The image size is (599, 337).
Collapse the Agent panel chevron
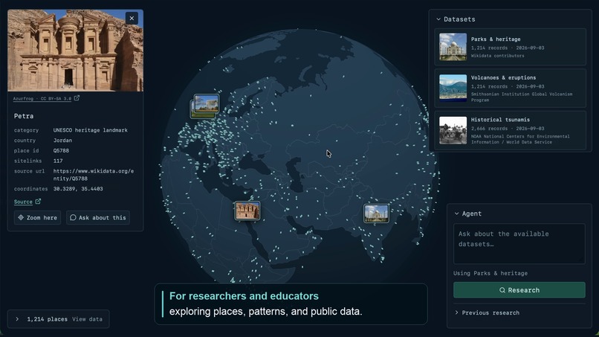pyautogui.click(x=456, y=214)
